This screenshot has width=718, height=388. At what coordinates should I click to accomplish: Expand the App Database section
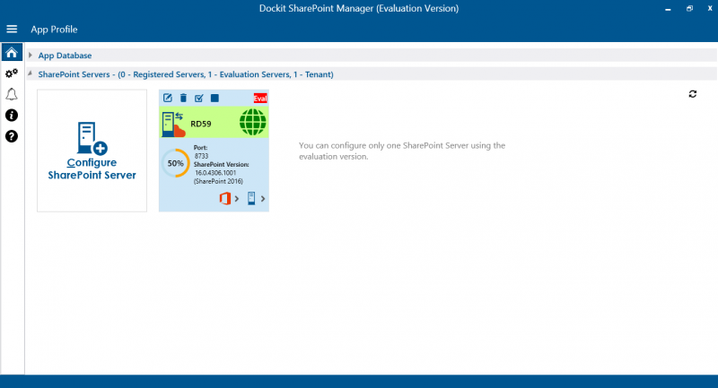coord(31,55)
